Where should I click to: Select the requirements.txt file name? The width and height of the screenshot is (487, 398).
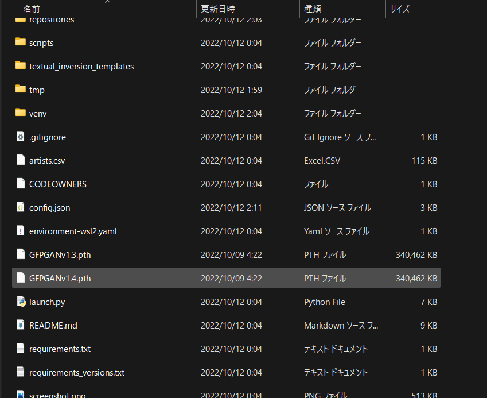click(x=60, y=349)
